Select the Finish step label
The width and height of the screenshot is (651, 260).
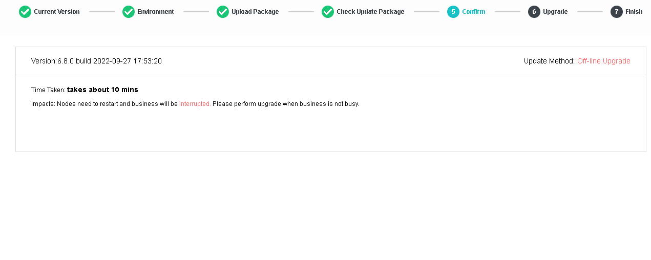[634, 12]
